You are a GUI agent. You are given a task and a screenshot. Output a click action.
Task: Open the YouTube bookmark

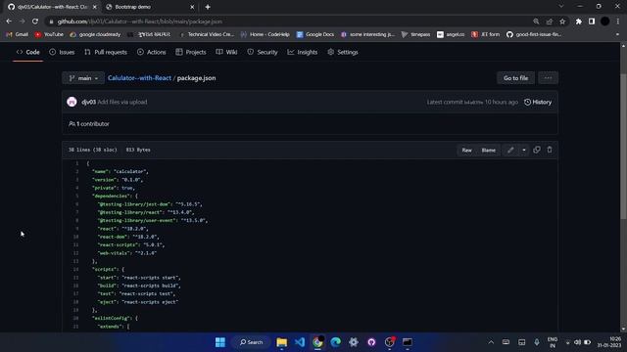(49, 35)
